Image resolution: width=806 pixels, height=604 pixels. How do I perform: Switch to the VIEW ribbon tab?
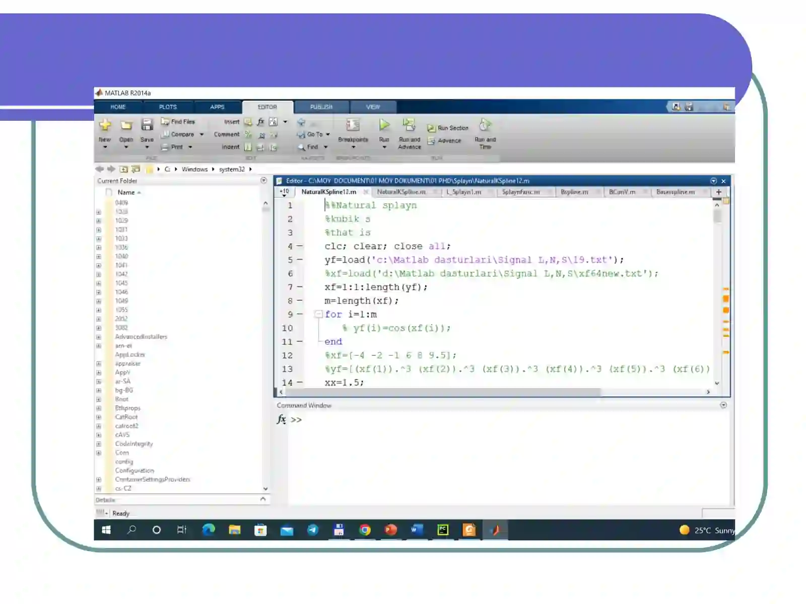[373, 107]
